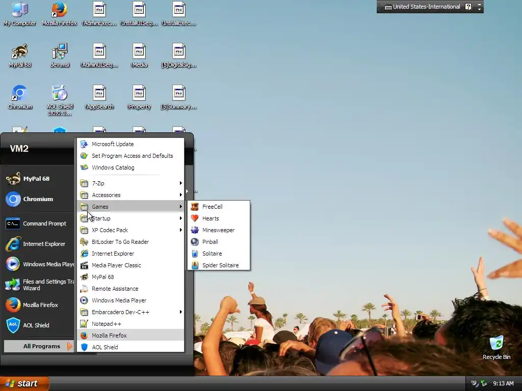Select !InstallUISeq file on desktop

pyautogui.click(x=139, y=14)
